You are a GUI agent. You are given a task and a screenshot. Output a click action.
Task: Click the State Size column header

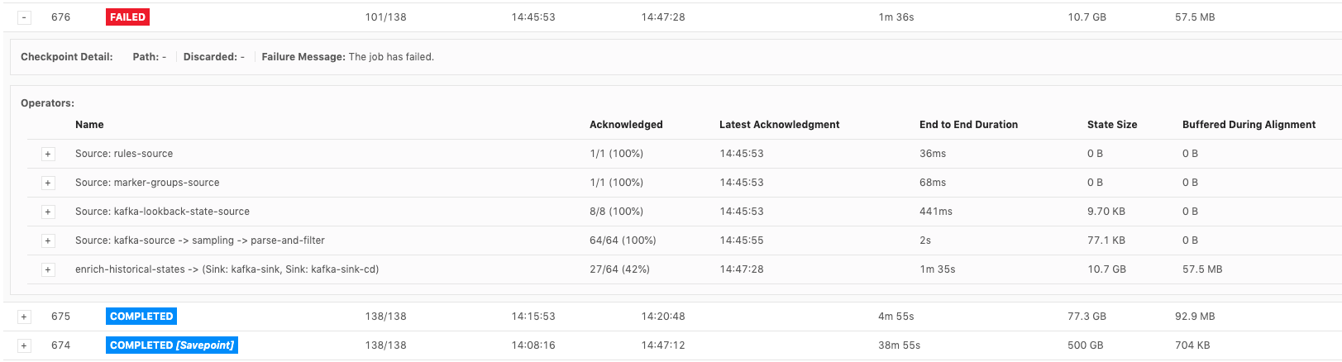click(1112, 125)
